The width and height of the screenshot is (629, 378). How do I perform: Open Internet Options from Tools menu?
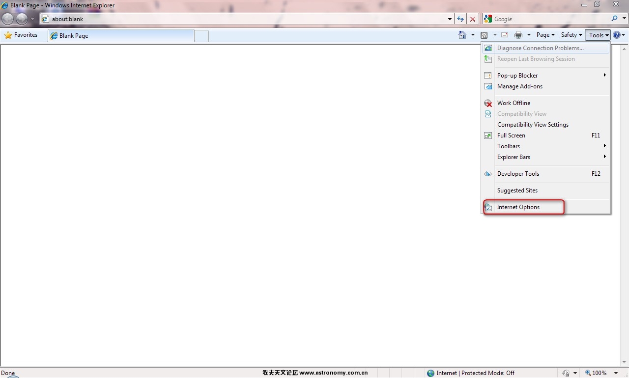[x=546, y=207]
